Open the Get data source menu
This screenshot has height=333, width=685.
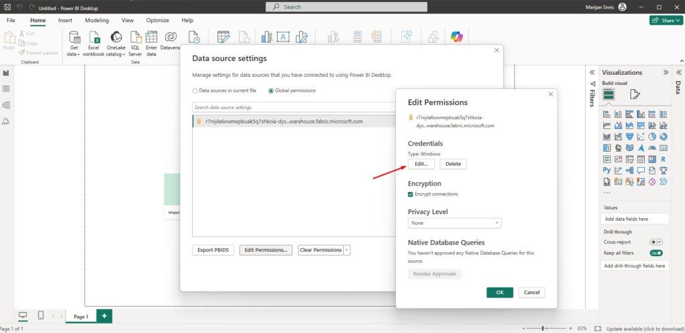coord(74,43)
